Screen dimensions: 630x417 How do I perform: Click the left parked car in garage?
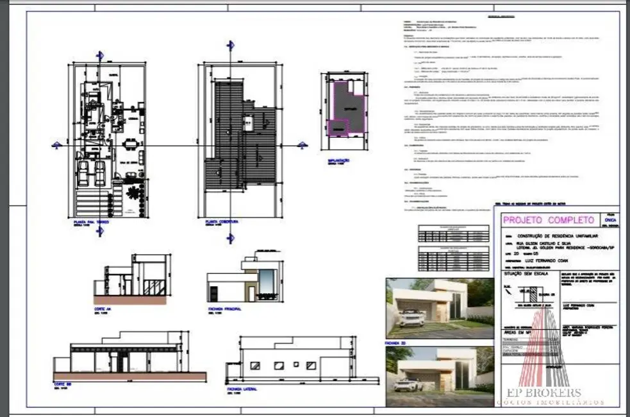tap(84, 171)
